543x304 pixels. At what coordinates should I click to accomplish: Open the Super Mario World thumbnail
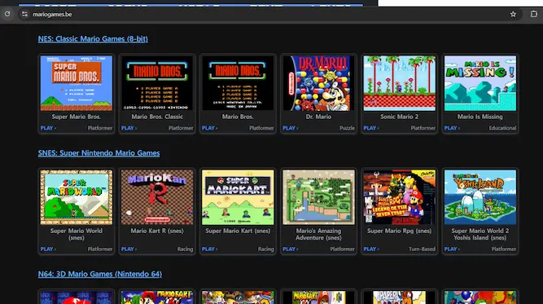[x=77, y=197]
